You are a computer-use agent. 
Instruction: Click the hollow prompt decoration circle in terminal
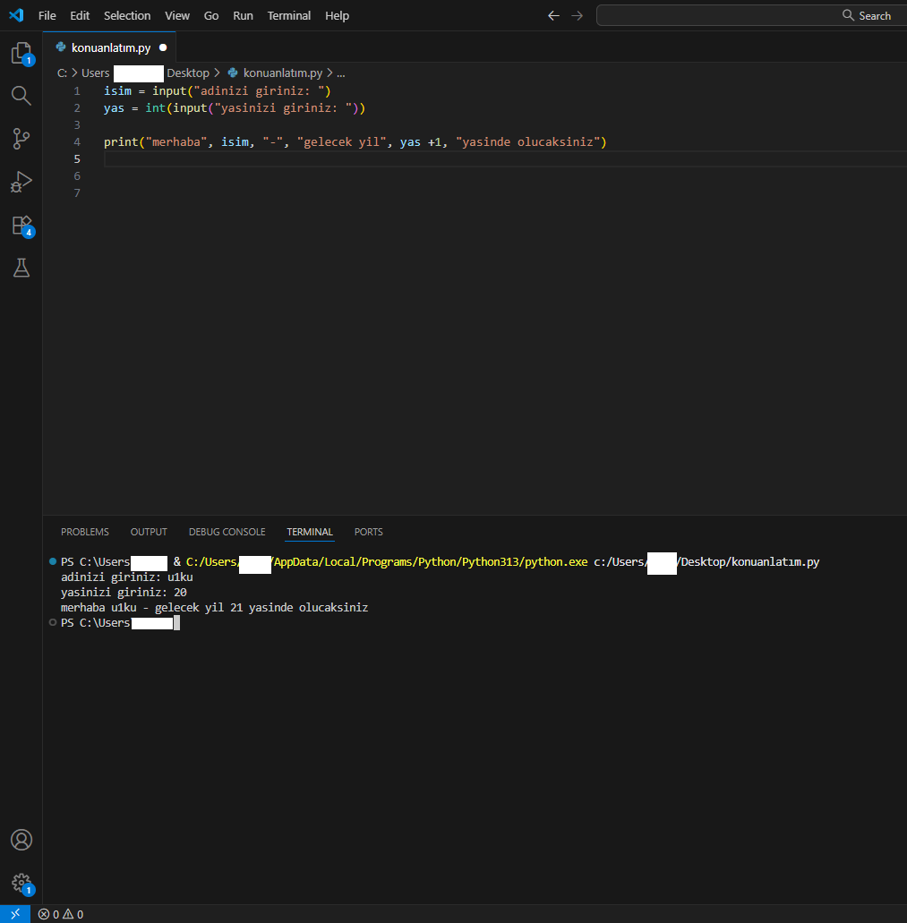[53, 622]
